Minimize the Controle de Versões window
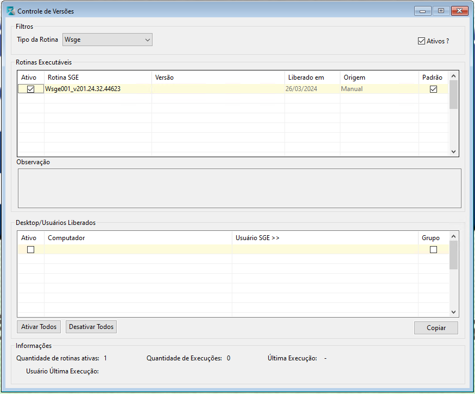This screenshot has width=475, height=394. click(422, 11)
